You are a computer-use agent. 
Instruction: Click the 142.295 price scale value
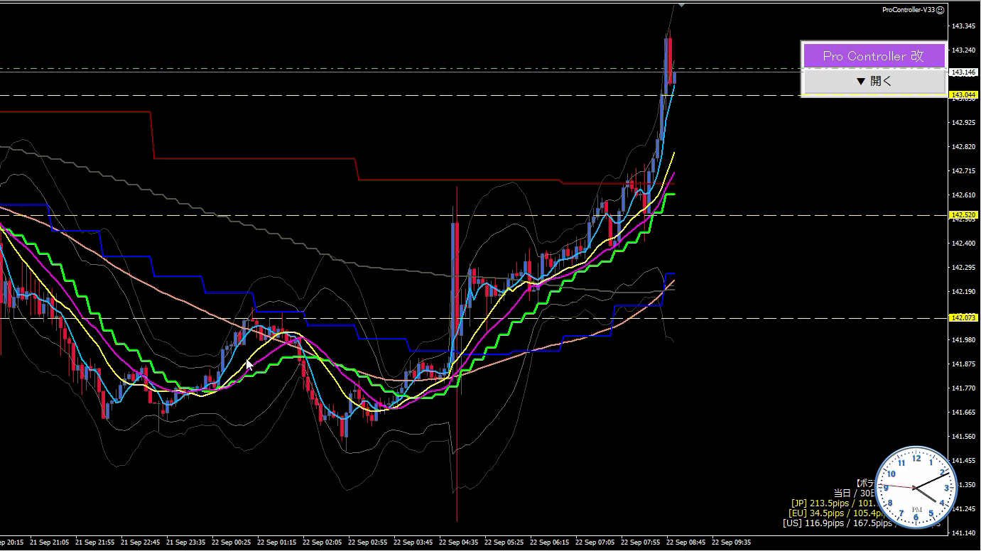tap(963, 268)
